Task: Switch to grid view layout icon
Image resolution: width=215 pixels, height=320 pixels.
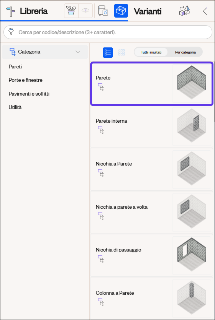Action: 121,52
